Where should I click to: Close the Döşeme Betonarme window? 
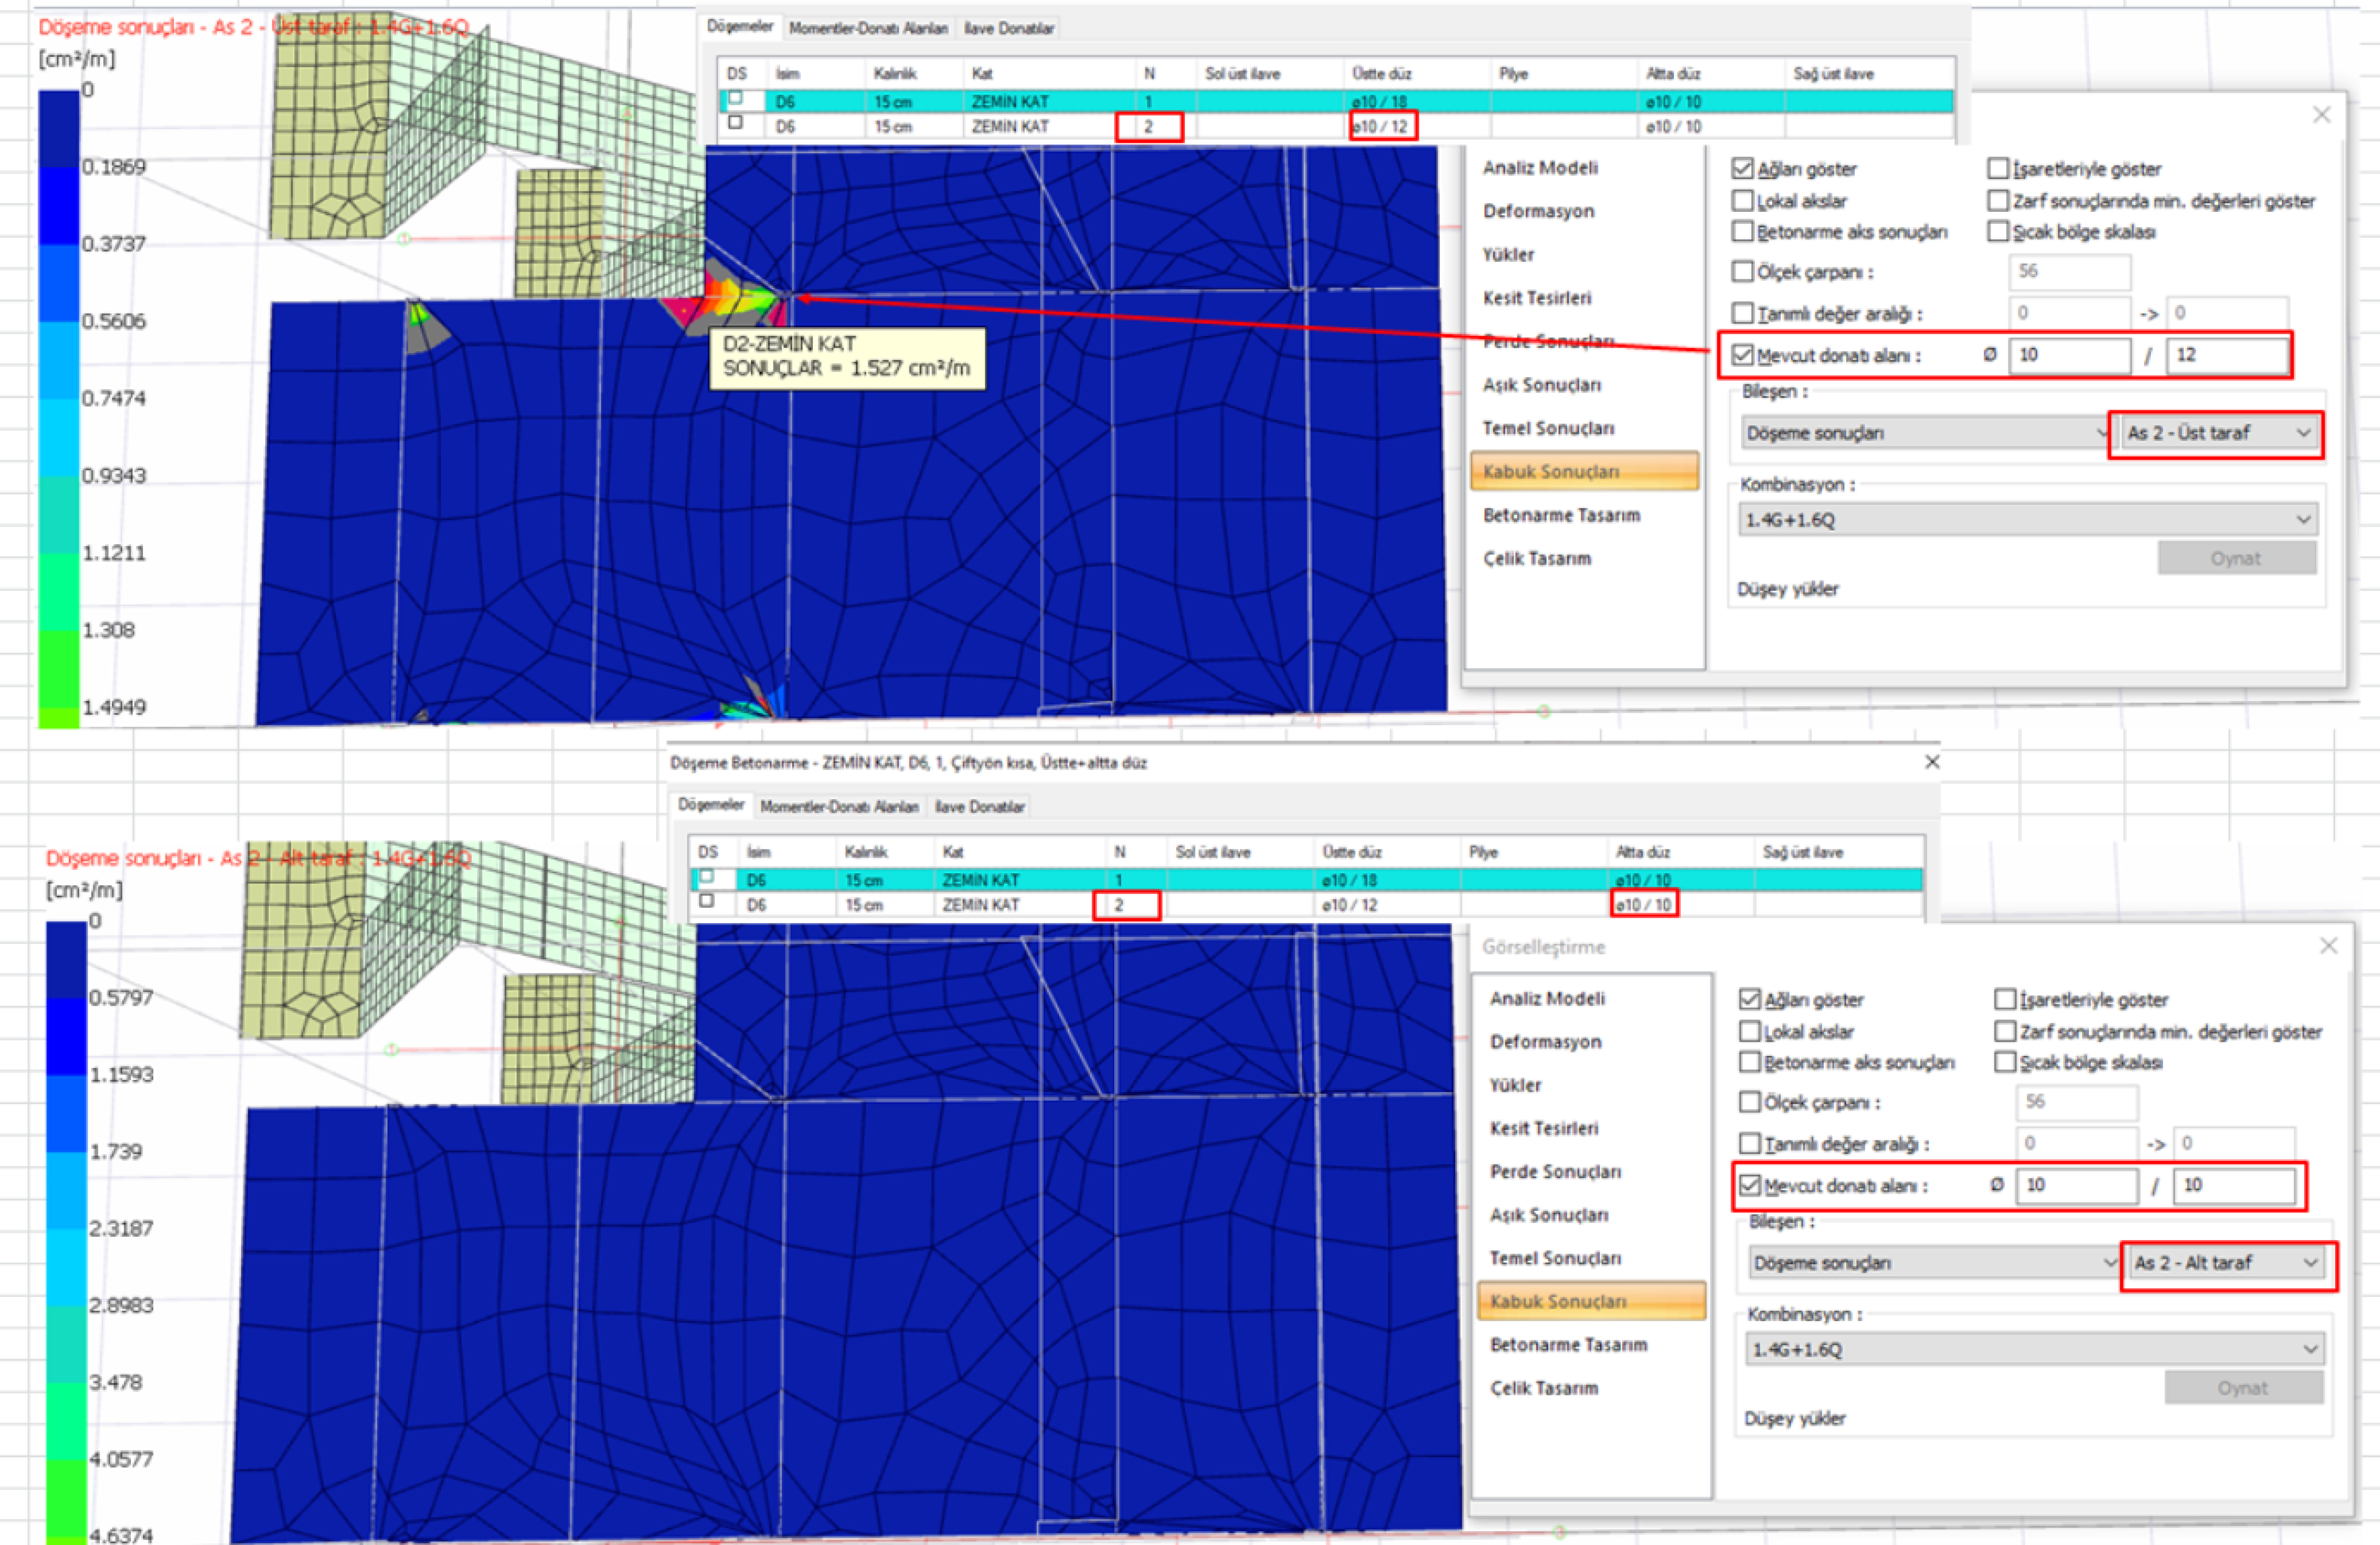1932,762
